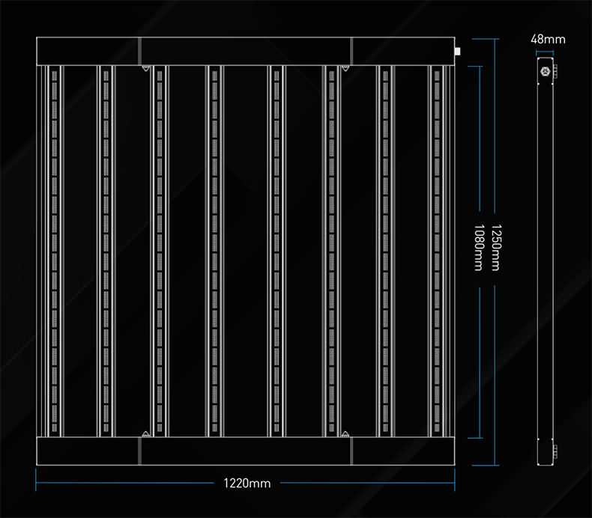Click the center section of the bottom frame bar
Screen dimensions: 592x518
point(245,451)
